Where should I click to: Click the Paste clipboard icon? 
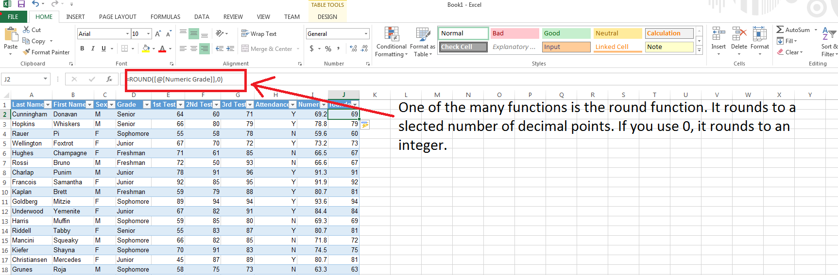[x=11, y=34]
